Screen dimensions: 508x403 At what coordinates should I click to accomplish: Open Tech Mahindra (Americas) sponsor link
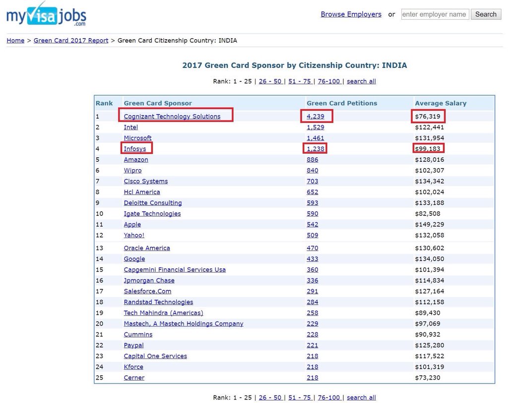(x=164, y=313)
